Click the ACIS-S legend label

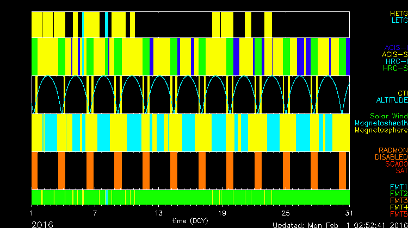tap(394, 54)
